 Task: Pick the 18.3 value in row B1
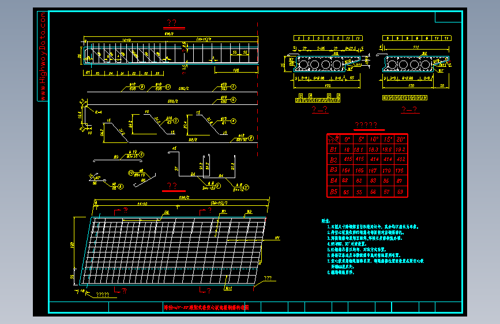[x=373, y=149]
